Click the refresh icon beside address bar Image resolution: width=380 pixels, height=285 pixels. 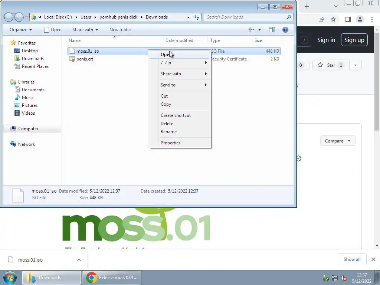pos(197,17)
